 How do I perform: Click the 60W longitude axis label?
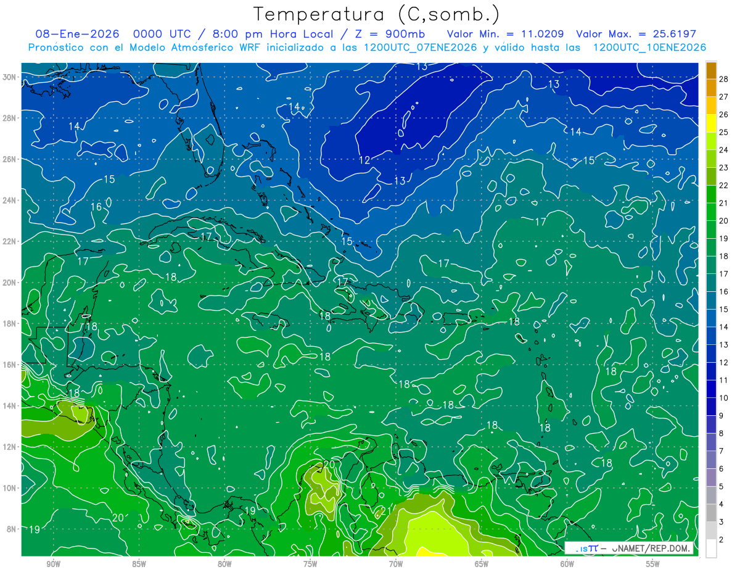point(567,563)
